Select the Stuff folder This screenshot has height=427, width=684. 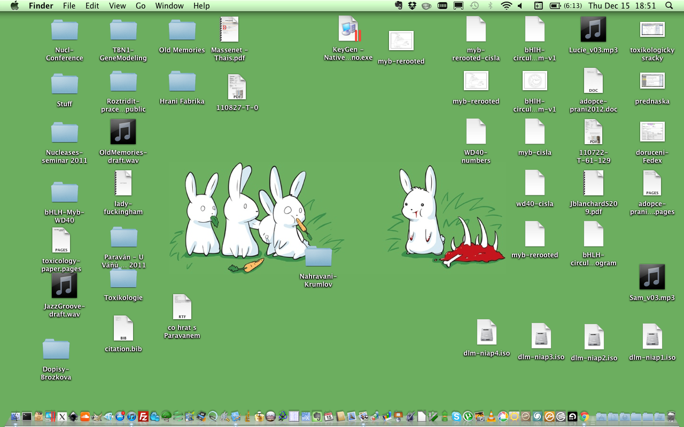point(65,84)
